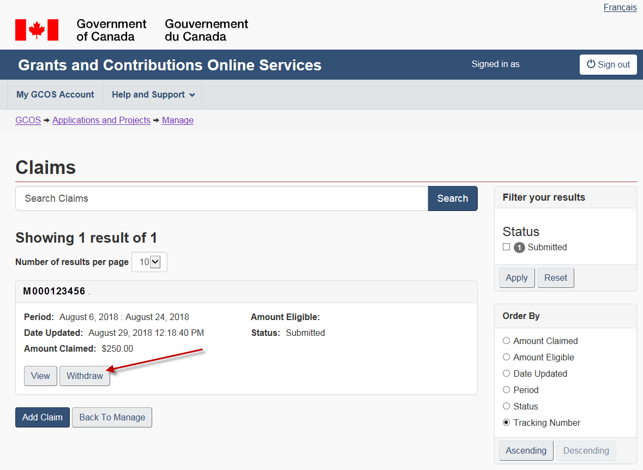Click the Sign out button
The width and height of the screenshot is (643, 470).
[608, 64]
